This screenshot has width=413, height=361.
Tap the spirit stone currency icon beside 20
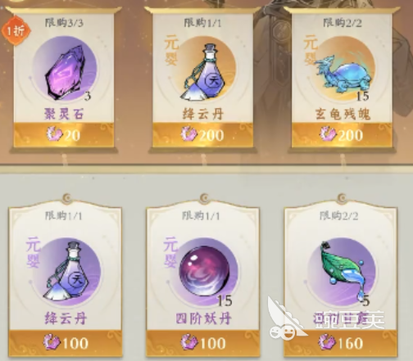coord(54,135)
